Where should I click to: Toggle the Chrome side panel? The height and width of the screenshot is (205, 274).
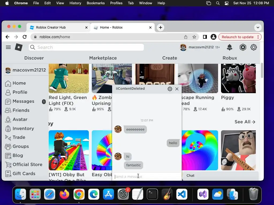(205, 37)
